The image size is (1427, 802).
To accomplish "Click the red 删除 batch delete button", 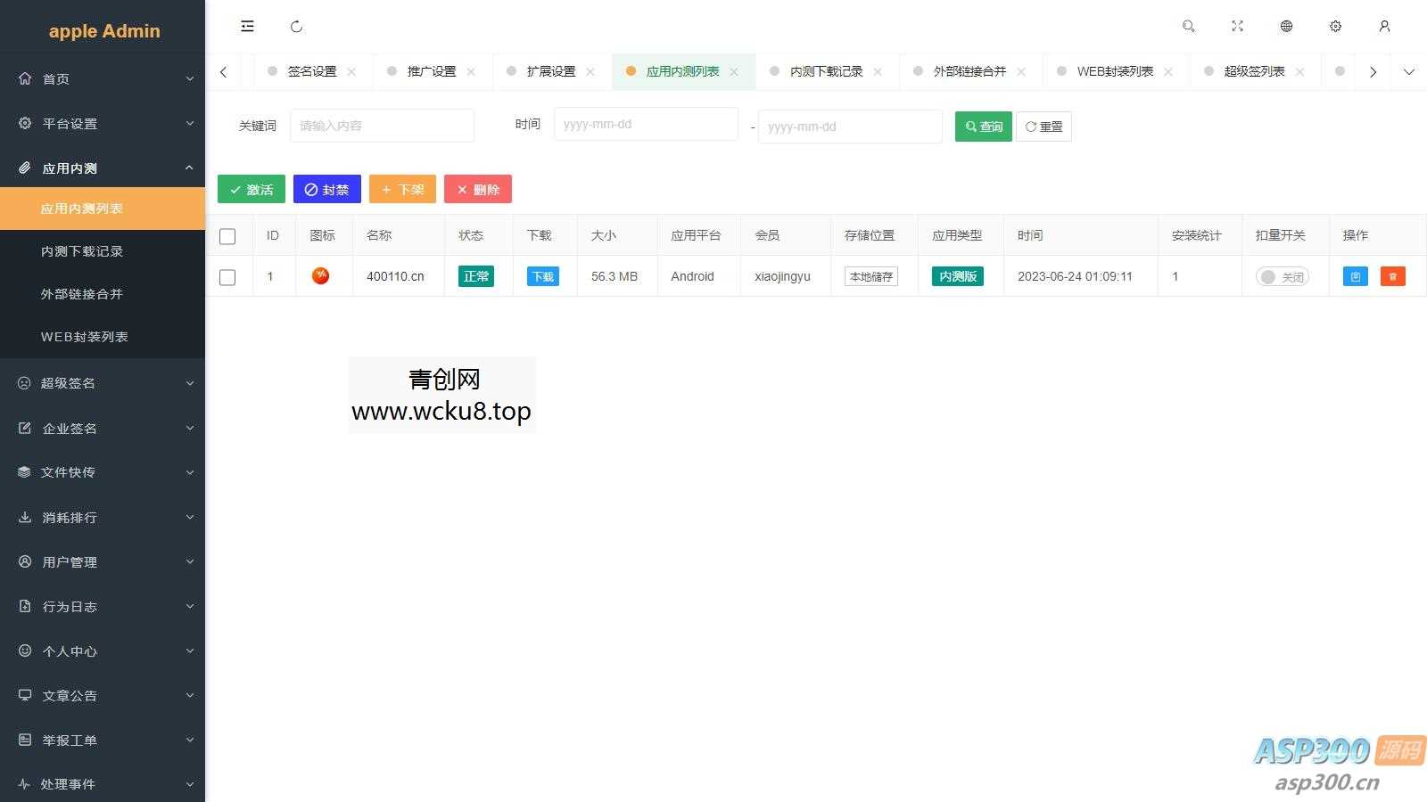I will tap(478, 189).
